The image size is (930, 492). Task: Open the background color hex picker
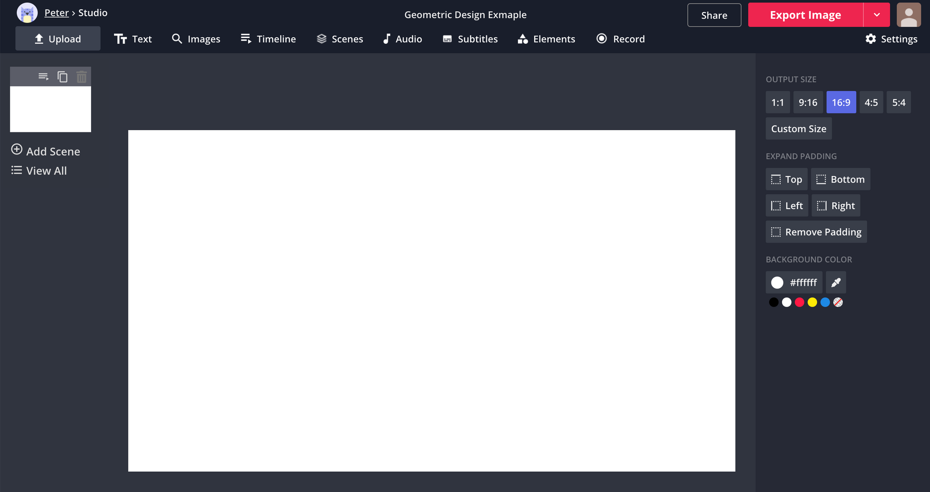[794, 282]
